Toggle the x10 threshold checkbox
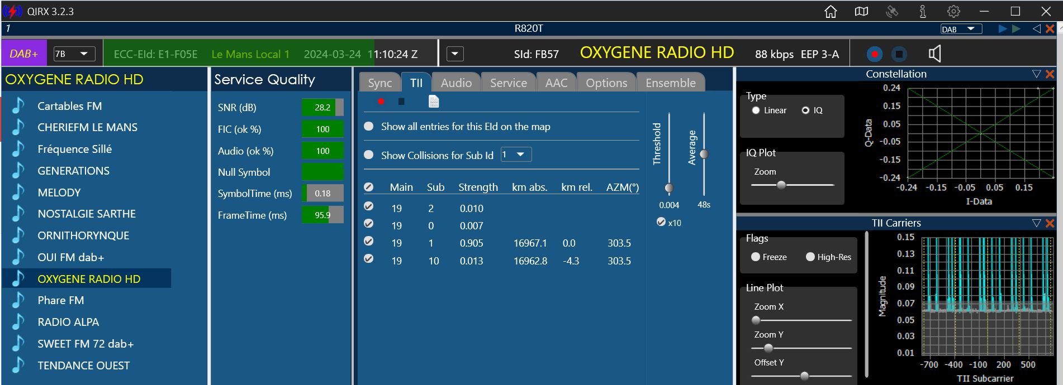The width and height of the screenshot is (1063, 385). click(661, 222)
